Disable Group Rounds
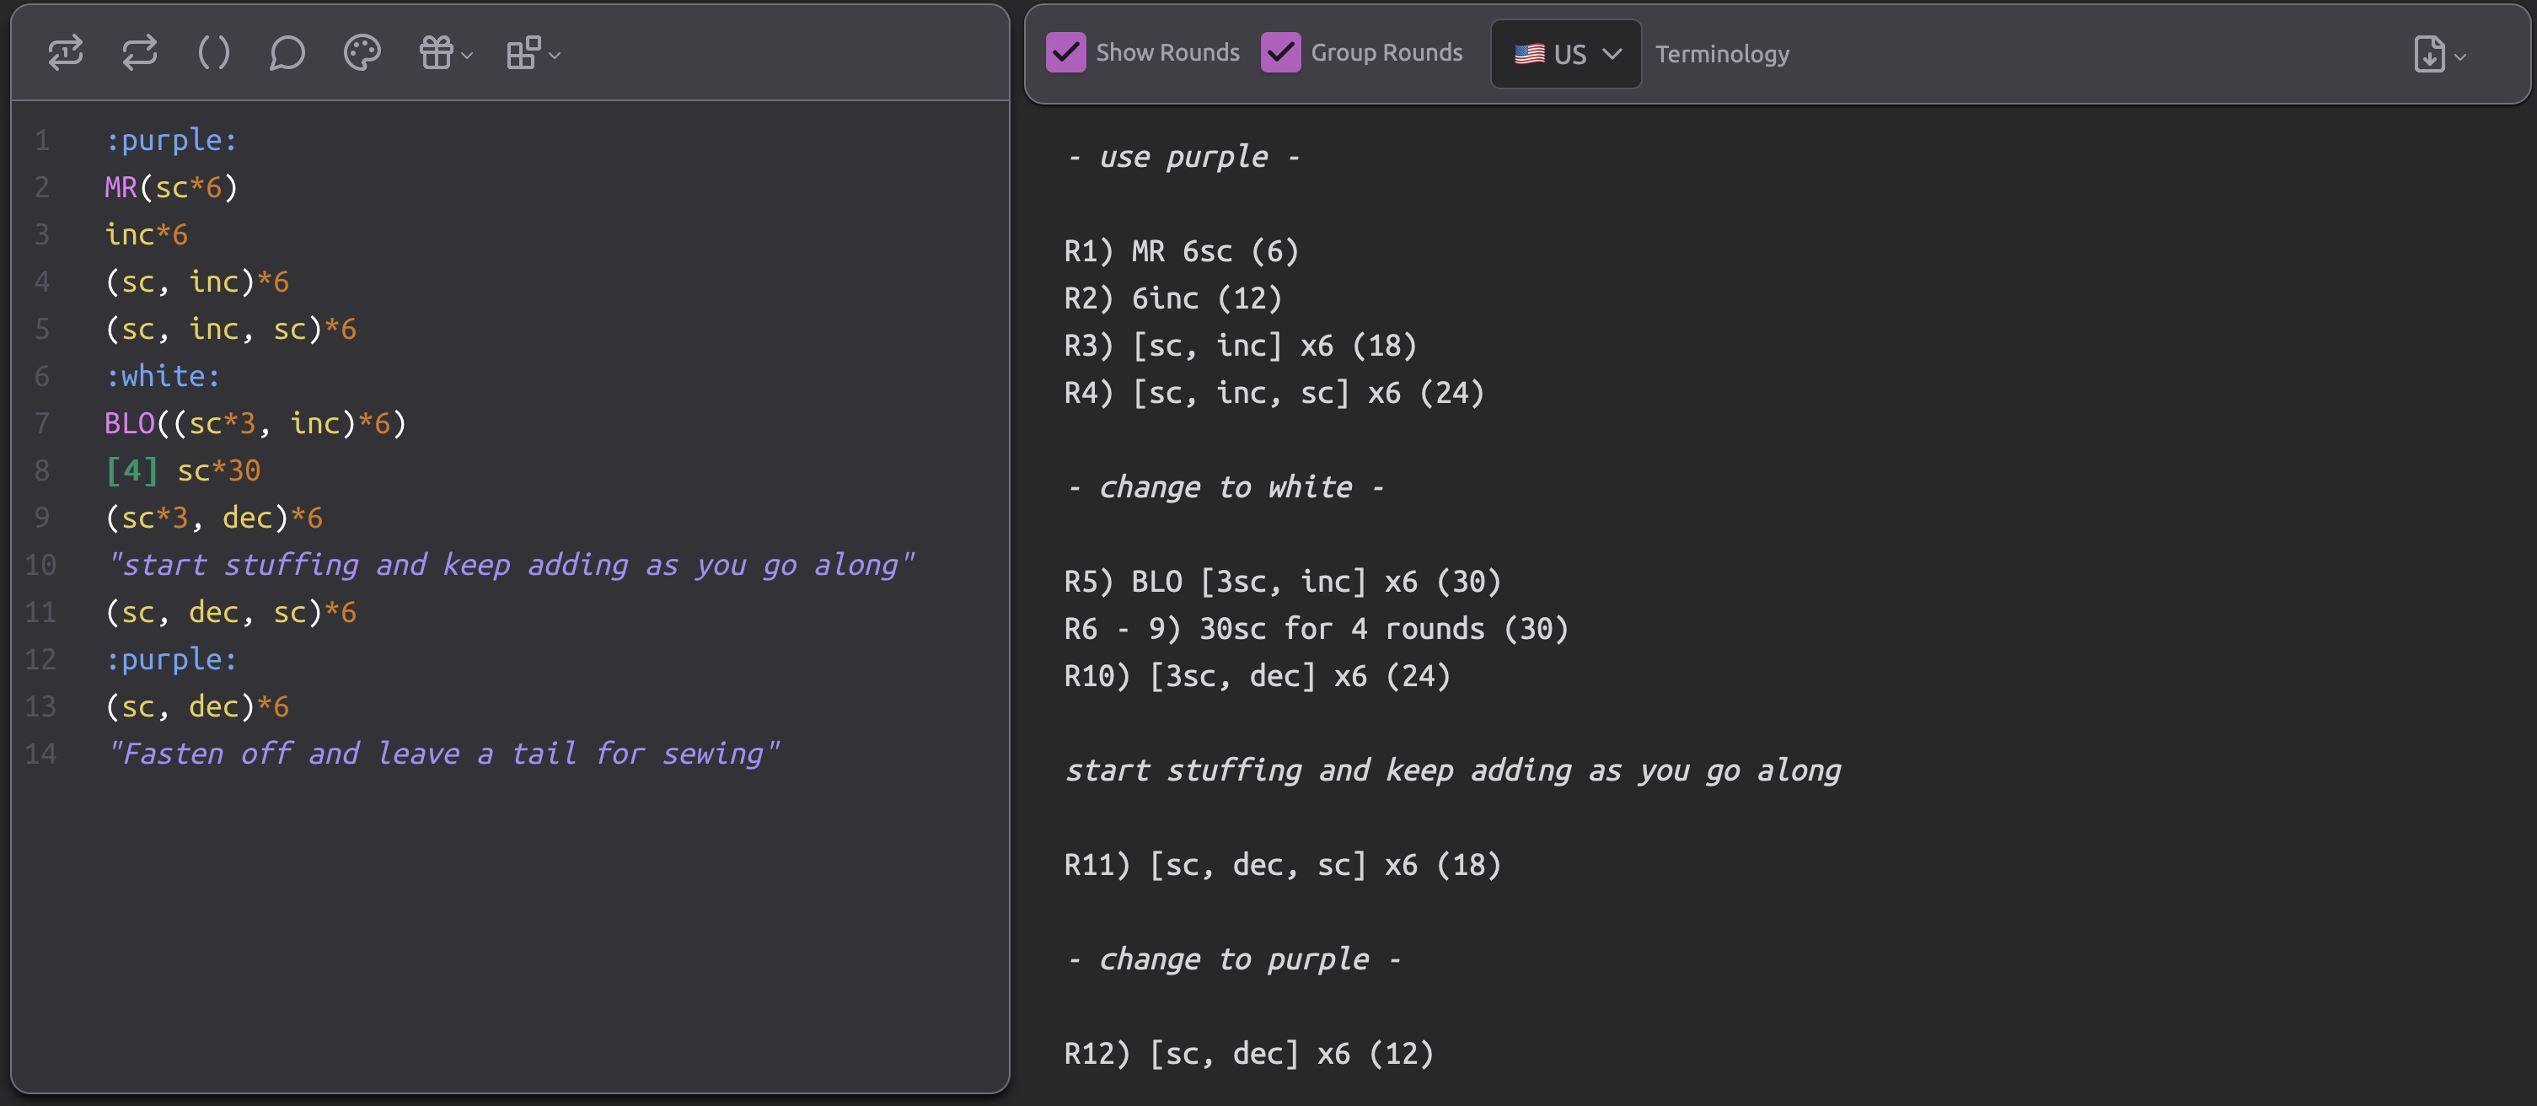Image resolution: width=2537 pixels, height=1106 pixels. click(1280, 52)
